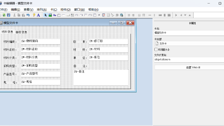Select the SW-单位 edit box
224x126 pixels.
click(108, 58)
